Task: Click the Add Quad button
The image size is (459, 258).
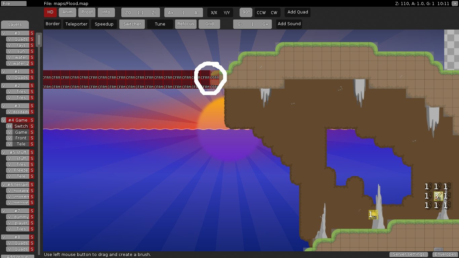Action: tap(297, 12)
